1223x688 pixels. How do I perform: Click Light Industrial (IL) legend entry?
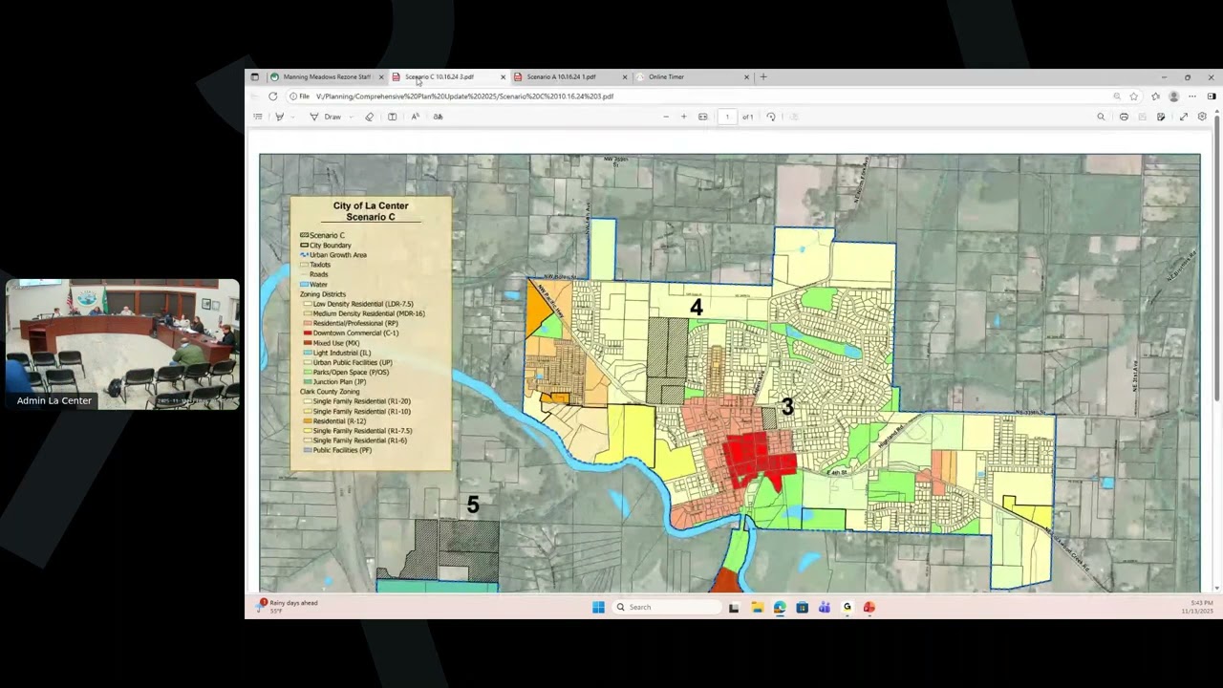pos(336,353)
